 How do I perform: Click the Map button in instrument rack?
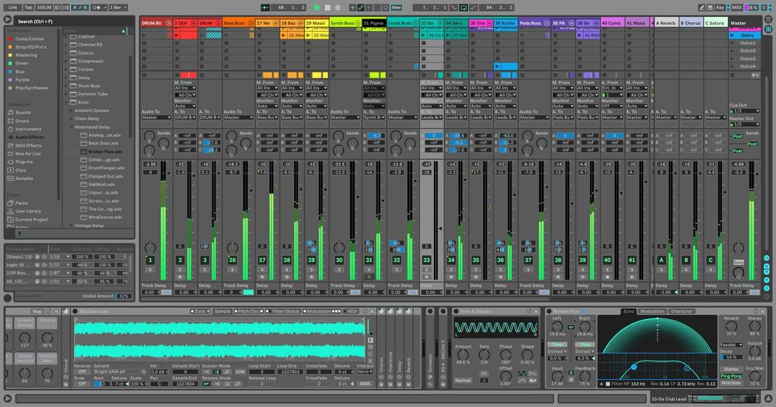(x=37, y=311)
